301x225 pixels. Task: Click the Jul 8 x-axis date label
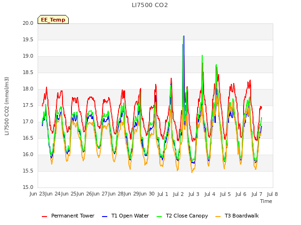point(272,194)
